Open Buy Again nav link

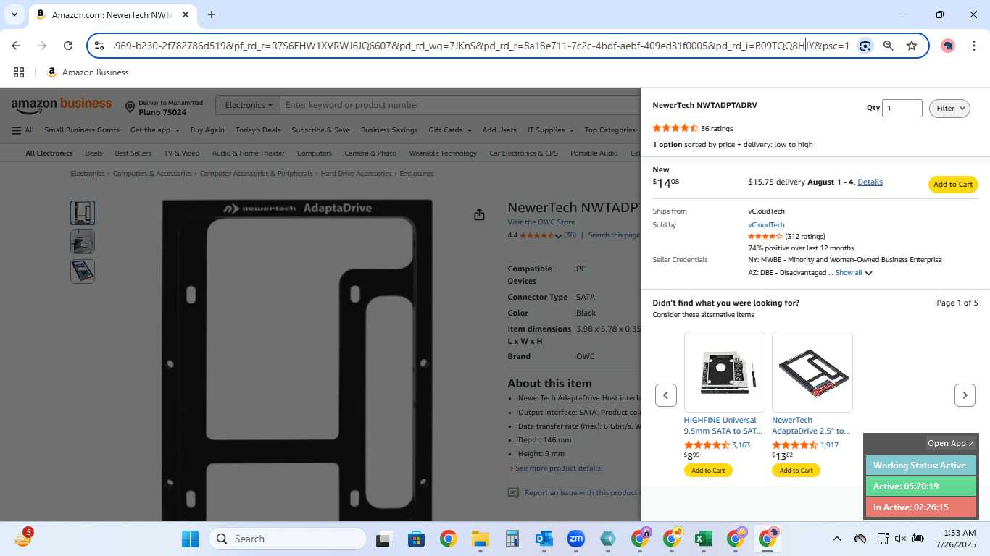tap(207, 130)
